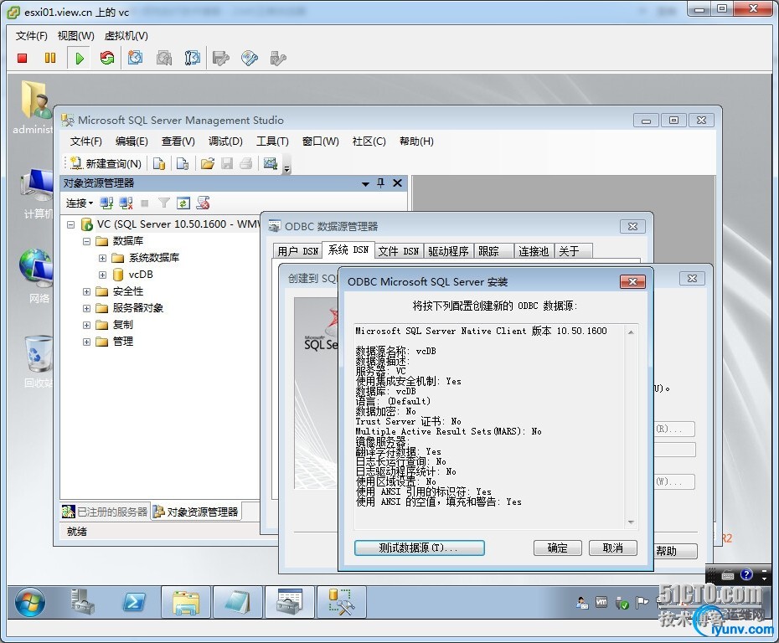779x643 pixels.
Task: Switch to 已注册的服务器 bottom tab
Action: pos(106,512)
